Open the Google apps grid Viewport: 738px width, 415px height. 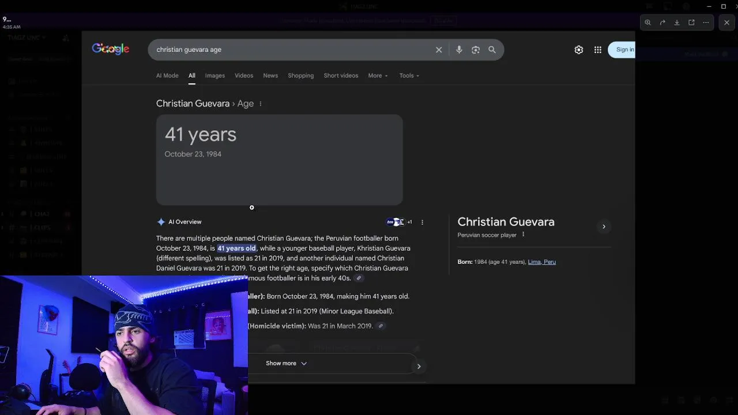pos(598,50)
